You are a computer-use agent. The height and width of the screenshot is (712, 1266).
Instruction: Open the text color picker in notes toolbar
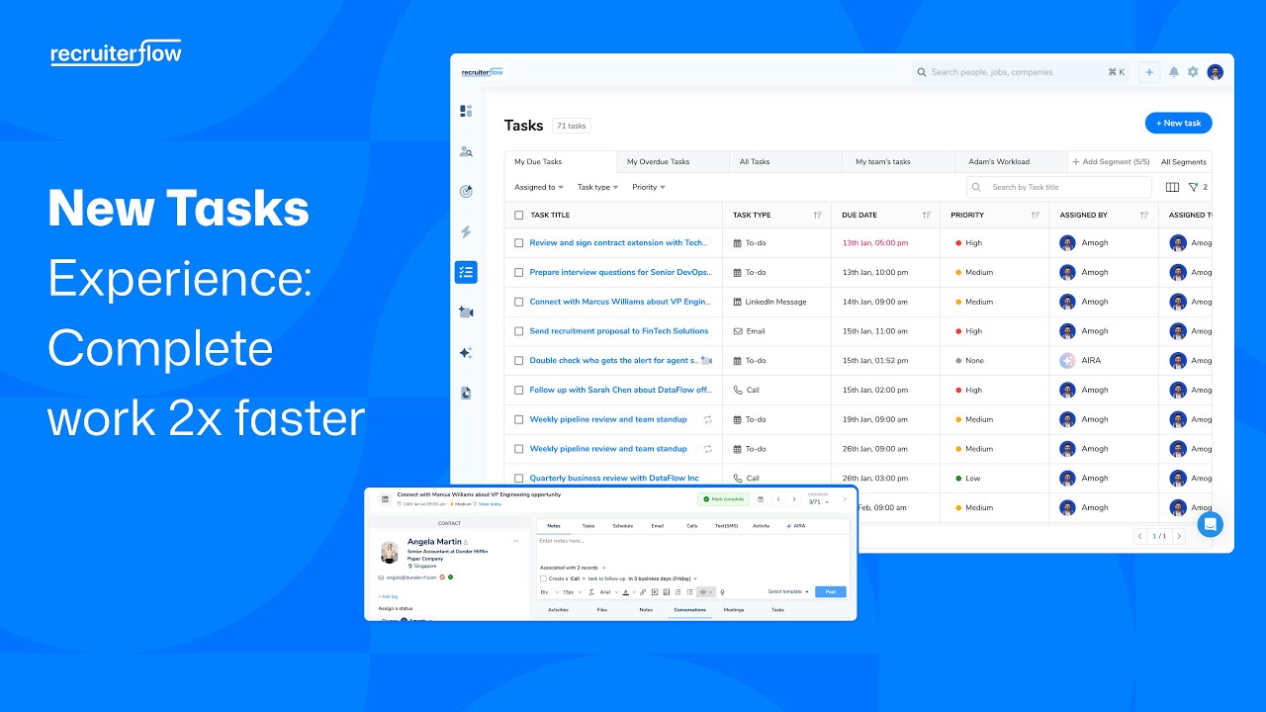627,592
